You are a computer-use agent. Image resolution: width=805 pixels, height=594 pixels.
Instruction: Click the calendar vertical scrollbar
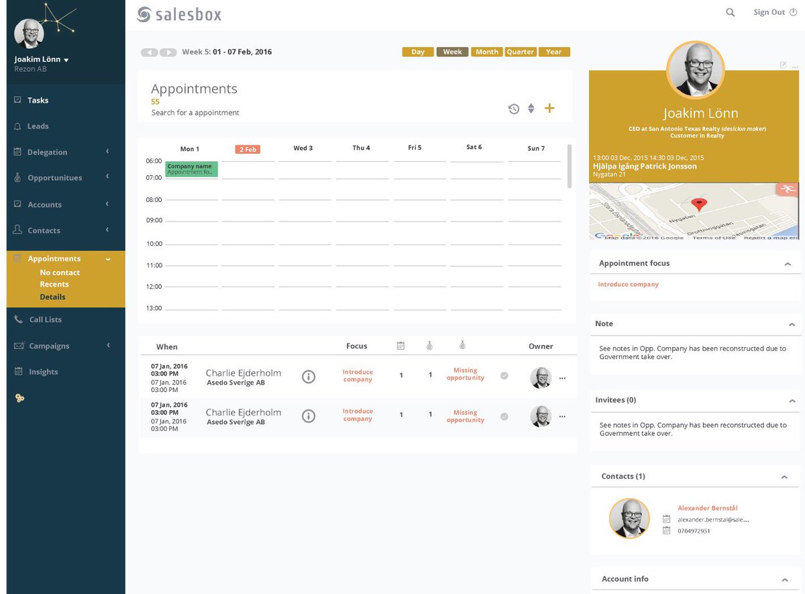coord(570,166)
